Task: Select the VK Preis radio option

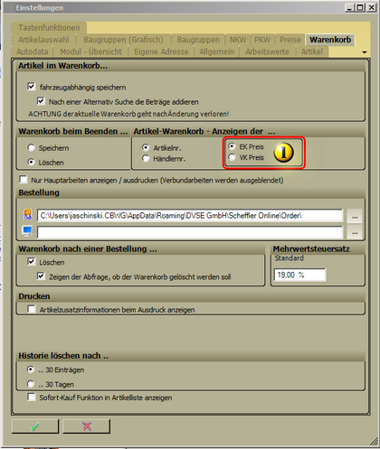Action: coord(232,157)
